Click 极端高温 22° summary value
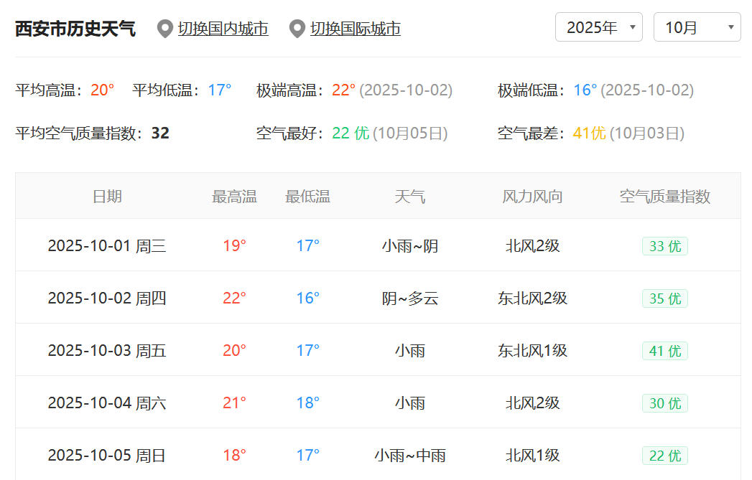Viewport: 752px width, 480px height. tap(343, 90)
